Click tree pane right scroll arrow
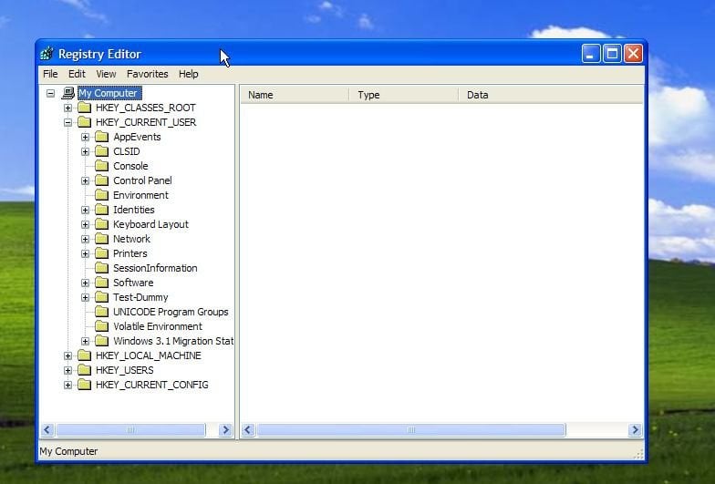Viewport: 715px width, 484px height. (225, 430)
